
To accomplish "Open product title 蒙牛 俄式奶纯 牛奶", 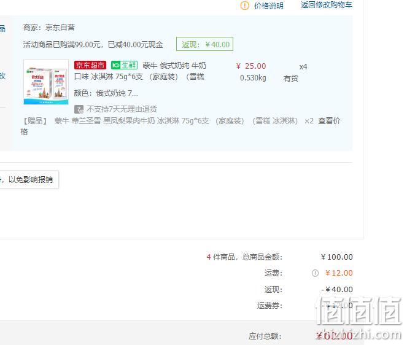I will [x=174, y=66].
